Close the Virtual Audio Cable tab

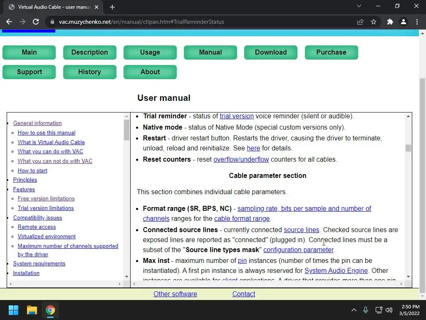click(97, 7)
